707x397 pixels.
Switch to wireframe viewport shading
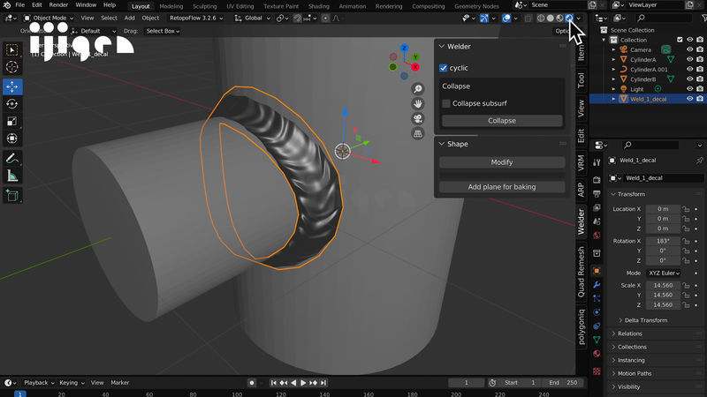[x=541, y=18]
